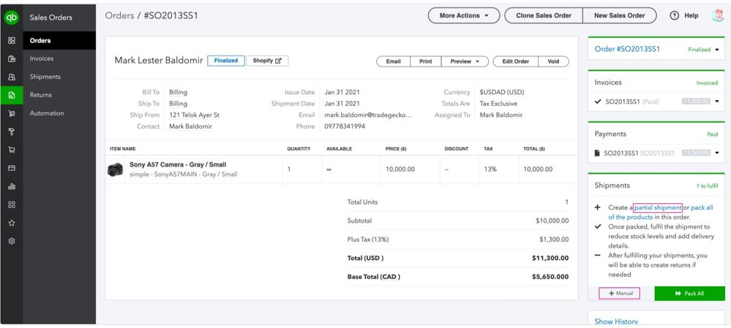
Task: Open the storefront card icon in the sidebar
Action: 12,168
